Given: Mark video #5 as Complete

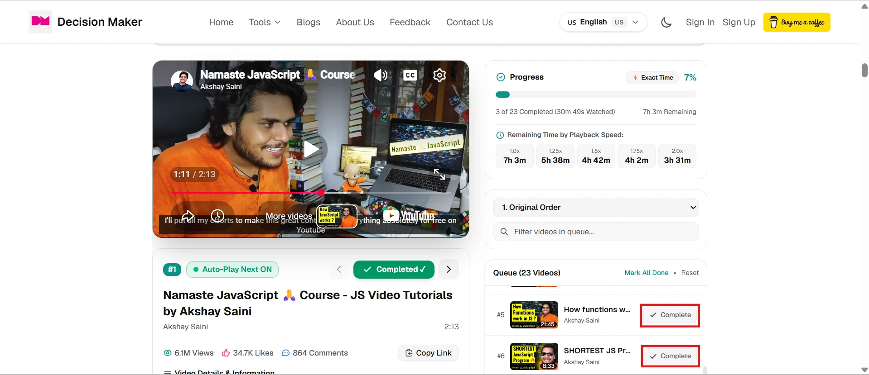Looking at the screenshot, I should point(670,315).
